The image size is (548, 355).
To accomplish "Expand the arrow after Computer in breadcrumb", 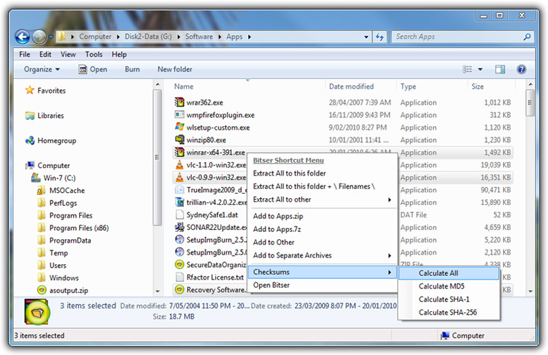I will [x=118, y=37].
